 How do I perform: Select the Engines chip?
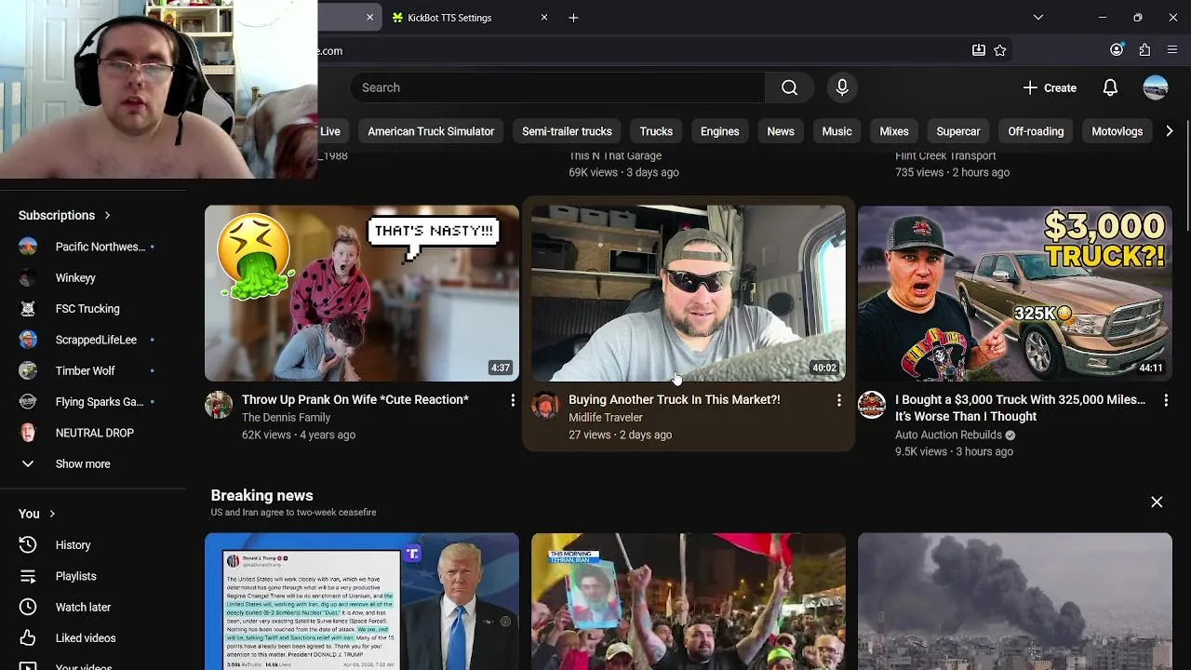coord(719,131)
